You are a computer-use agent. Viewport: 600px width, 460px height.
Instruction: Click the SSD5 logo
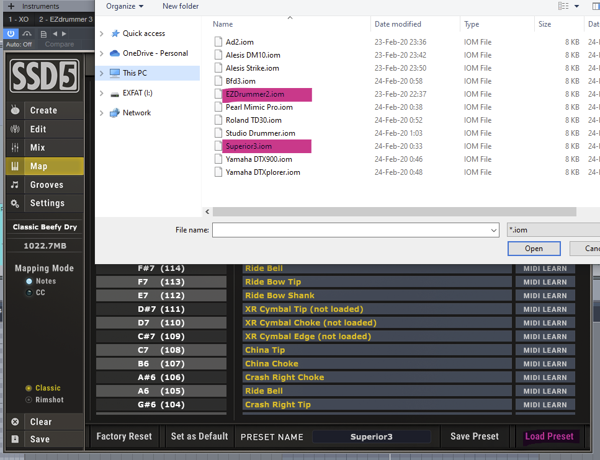pos(45,76)
